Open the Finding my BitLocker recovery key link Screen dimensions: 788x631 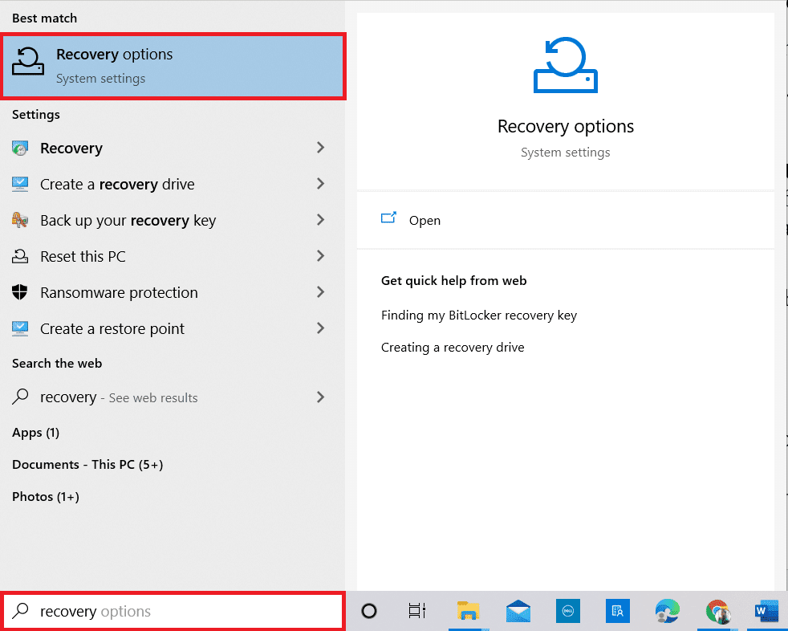(x=479, y=315)
